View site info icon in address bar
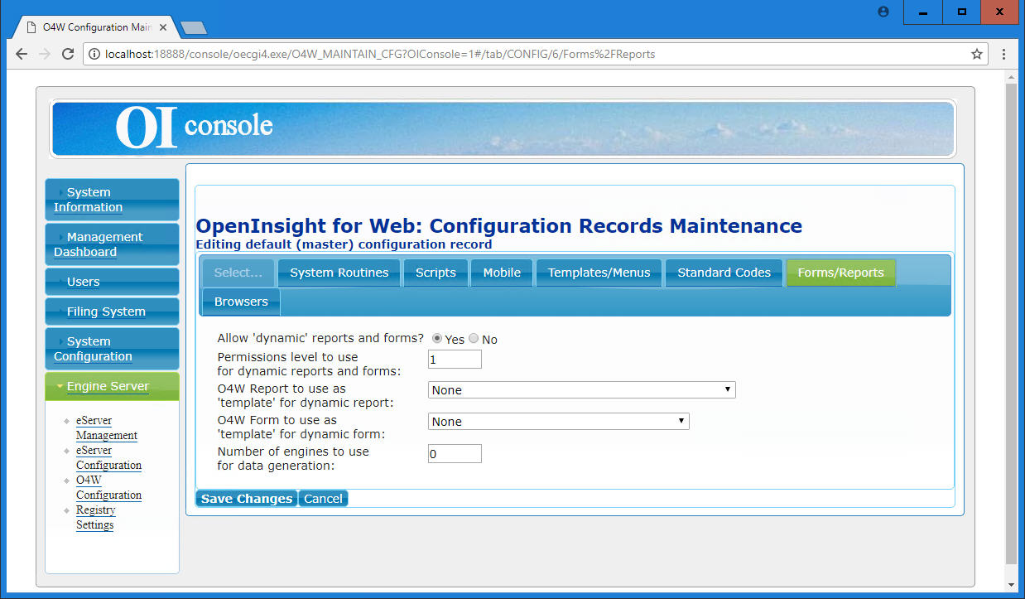This screenshot has width=1025, height=599. (x=94, y=54)
